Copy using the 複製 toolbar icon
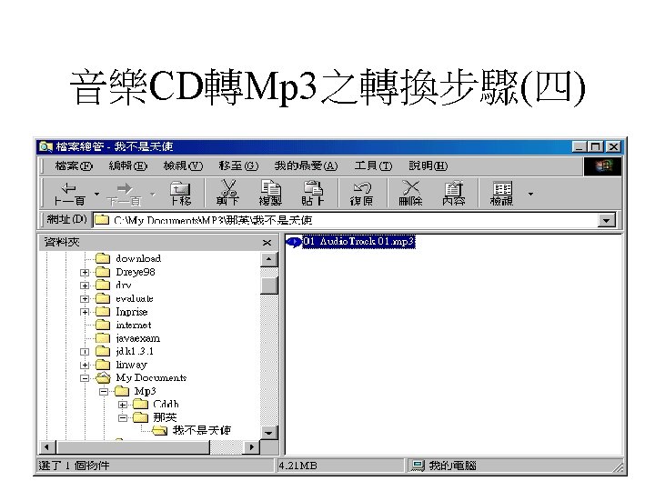 [270, 194]
